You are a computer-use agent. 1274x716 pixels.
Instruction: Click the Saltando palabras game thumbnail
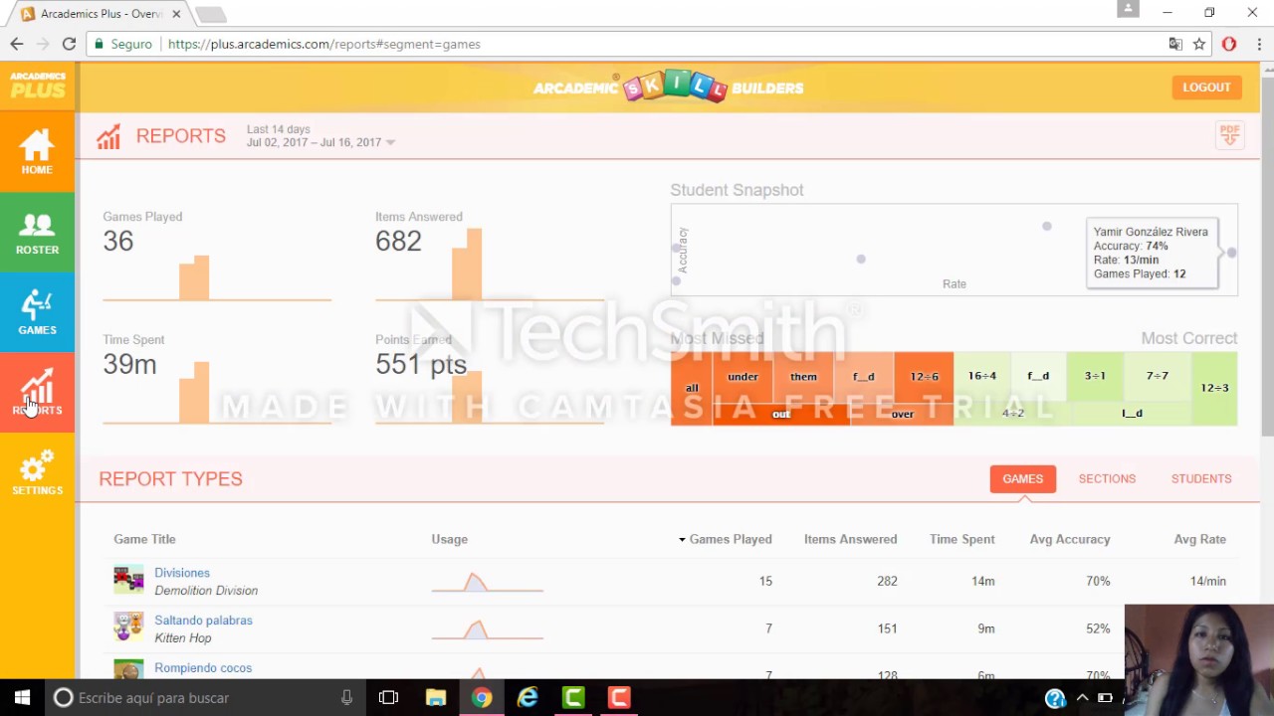[x=128, y=627]
